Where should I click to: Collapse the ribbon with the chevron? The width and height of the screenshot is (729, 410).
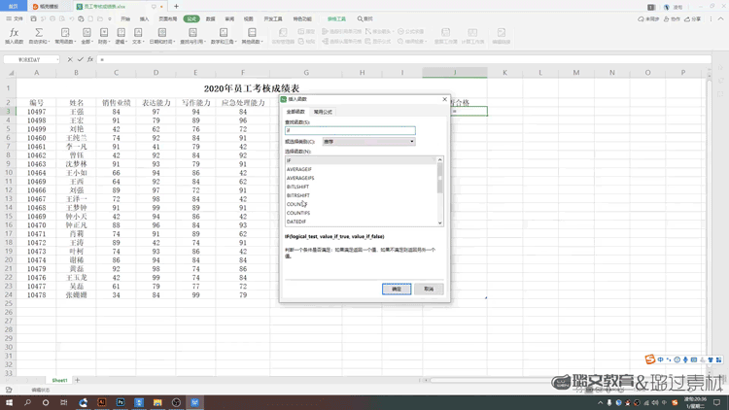[720, 19]
